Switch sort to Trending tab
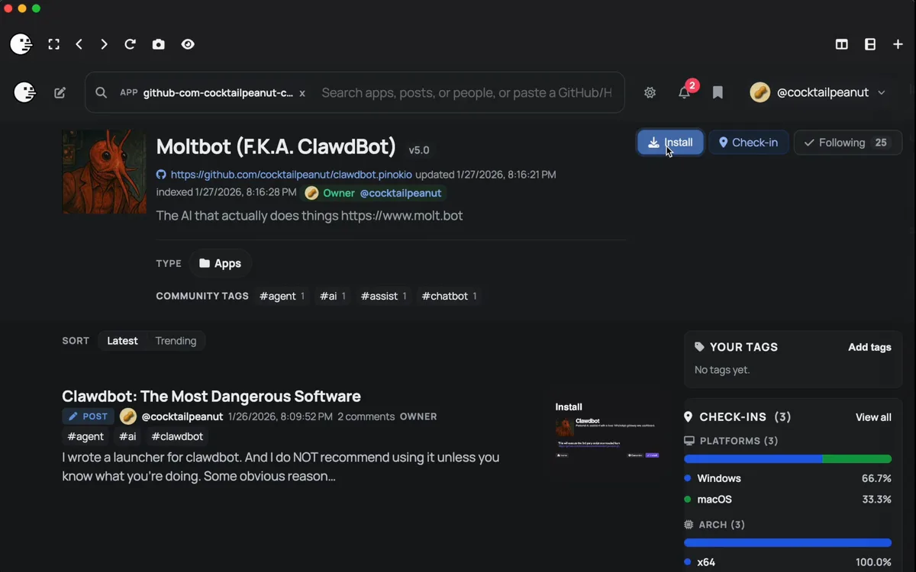Screen dimensions: 916x572 pyautogui.click(x=176, y=341)
